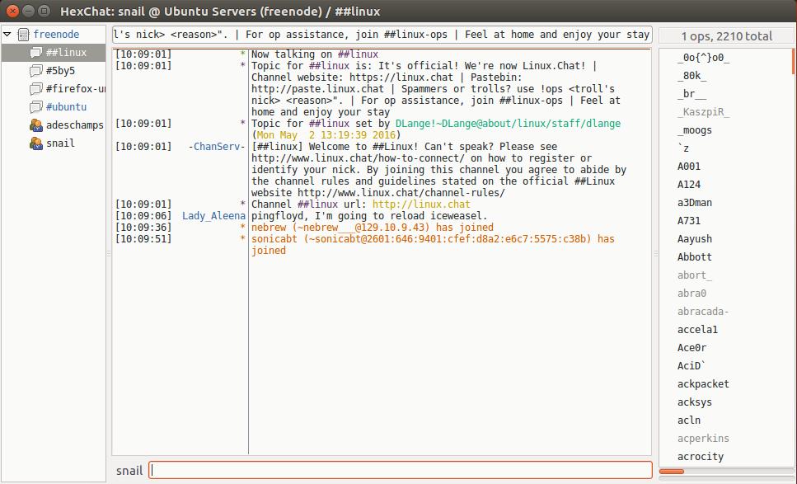The image size is (797, 484).
Task: Select user a3Dman in the list
Action: 694,203
